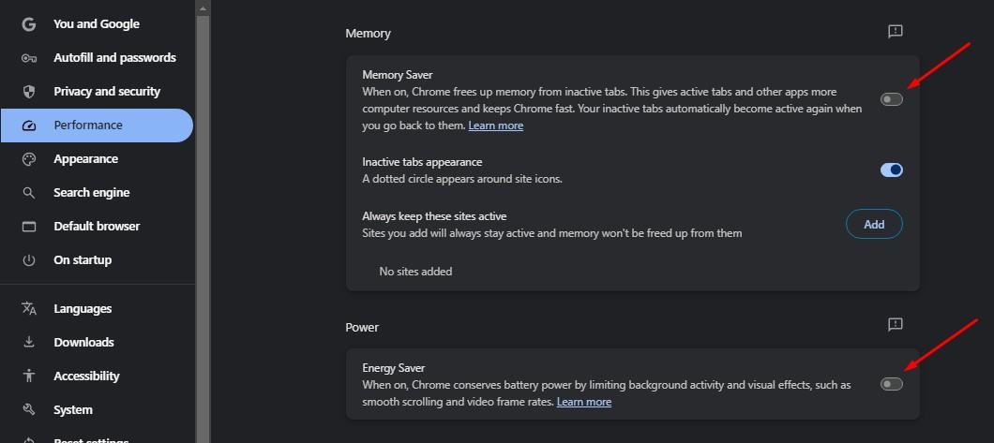Click the Downloads arrow icon
This screenshot has width=994, height=443.
(x=29, y=343)
